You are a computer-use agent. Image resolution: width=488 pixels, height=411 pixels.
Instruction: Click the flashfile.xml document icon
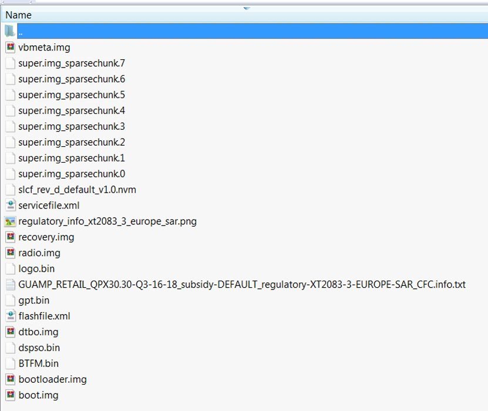[10, 316]
